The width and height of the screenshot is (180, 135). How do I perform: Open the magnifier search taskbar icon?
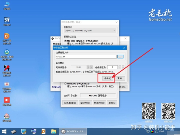pos(43,131)
